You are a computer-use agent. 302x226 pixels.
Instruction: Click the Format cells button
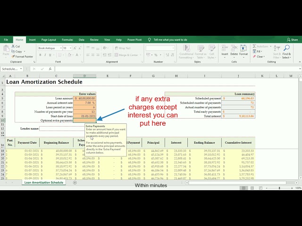243,51
